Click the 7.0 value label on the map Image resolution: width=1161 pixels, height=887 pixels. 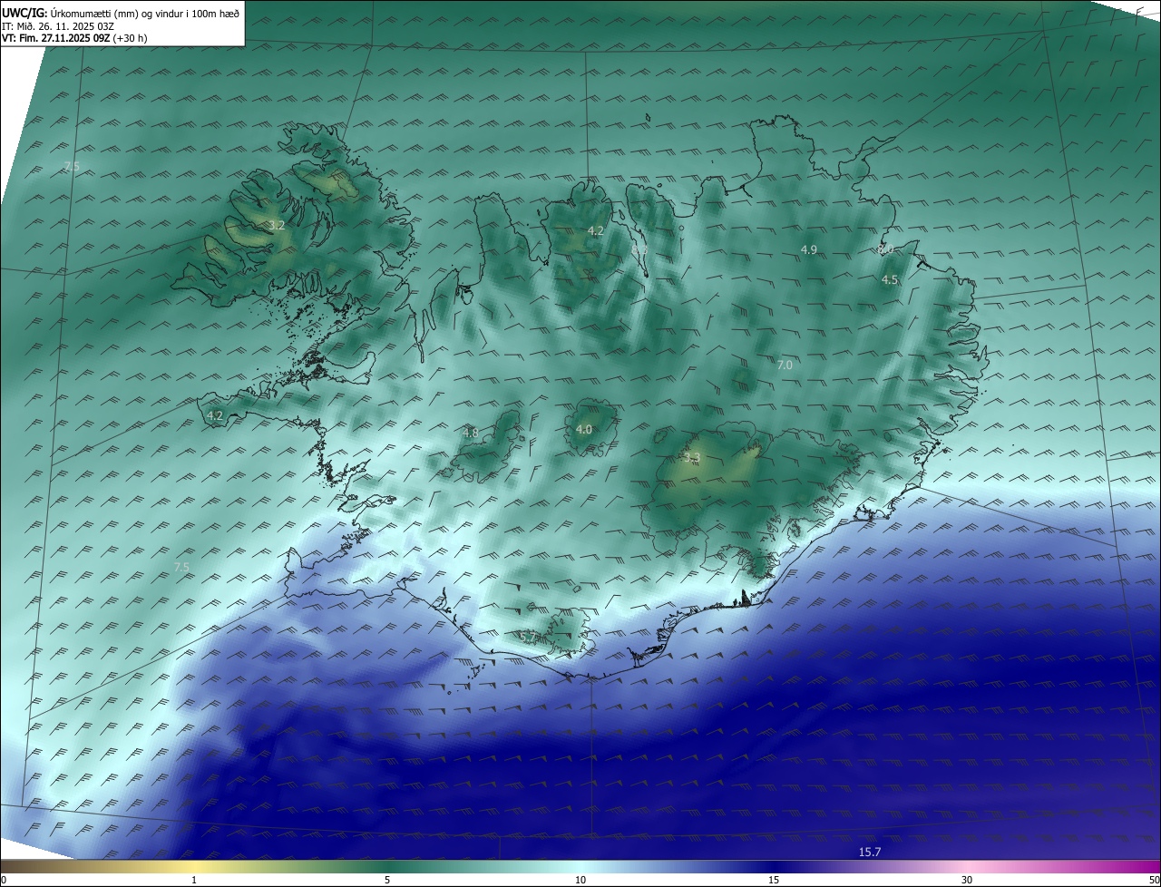(x=785, y=365)
